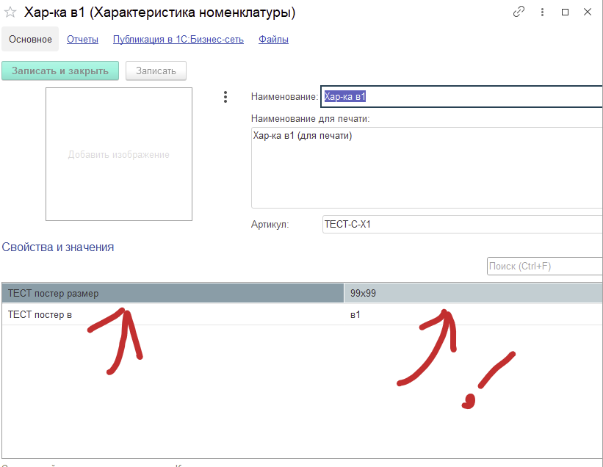
Task: Add Хар-ка в1 to favorites with star icon
Action: pos(10,12)
